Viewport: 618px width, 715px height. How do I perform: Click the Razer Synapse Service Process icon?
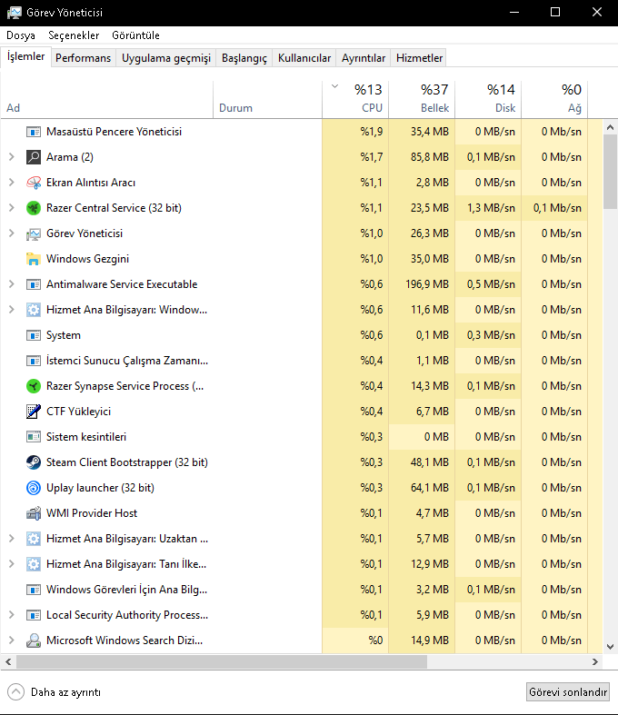(34, 386)
